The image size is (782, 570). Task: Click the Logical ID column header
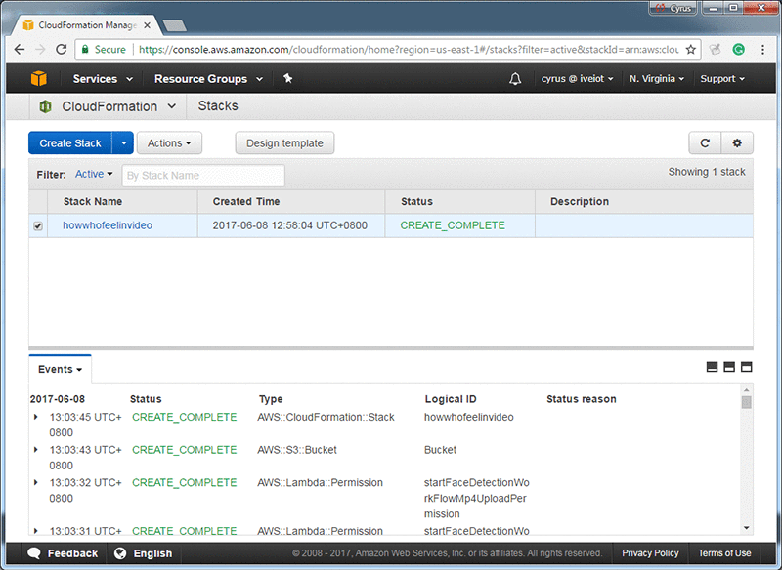[x=451, y=399]
